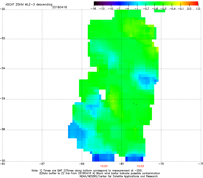Image resolution: width=203 pixels, height=178 pixels.
Task: Click the colorbar label -13
Action: [x=102, y=9]
